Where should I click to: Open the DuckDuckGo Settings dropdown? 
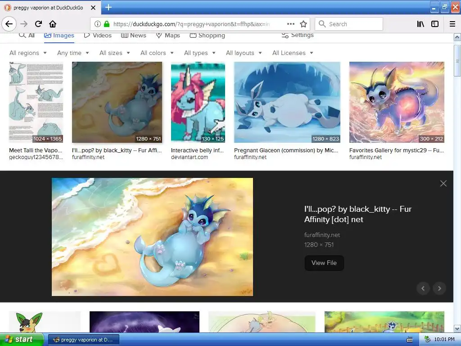point(298,35)
